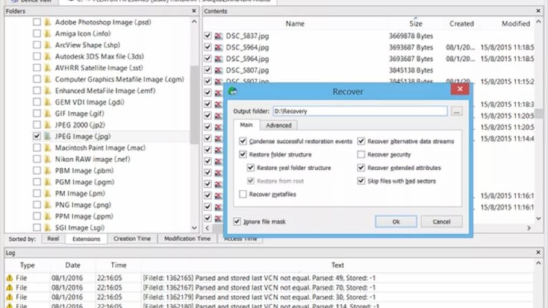This screenshot has height=308, width=548.
Task: Select Computer Graphics Metafile Image (.cgm) folder
Action: pyautogui.click(x=120, y=79)
